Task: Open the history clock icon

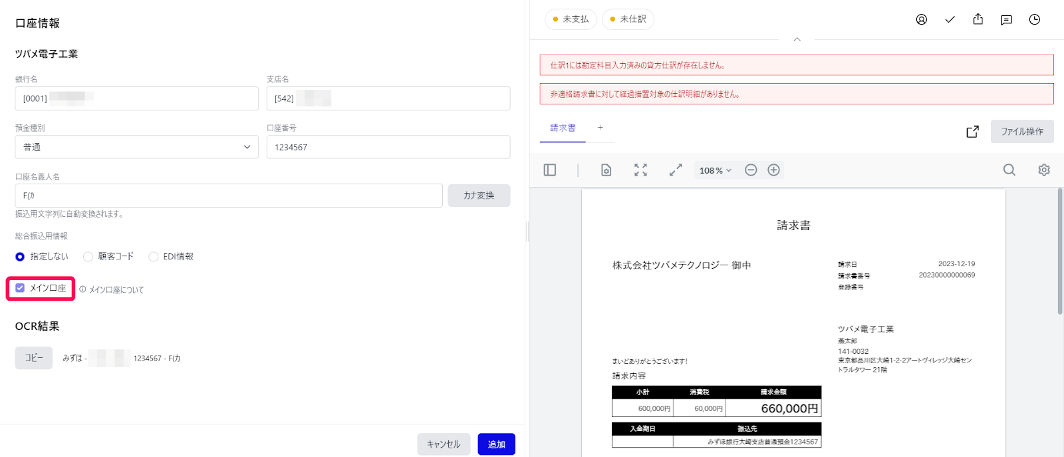Action: [x=1035, y=19]
